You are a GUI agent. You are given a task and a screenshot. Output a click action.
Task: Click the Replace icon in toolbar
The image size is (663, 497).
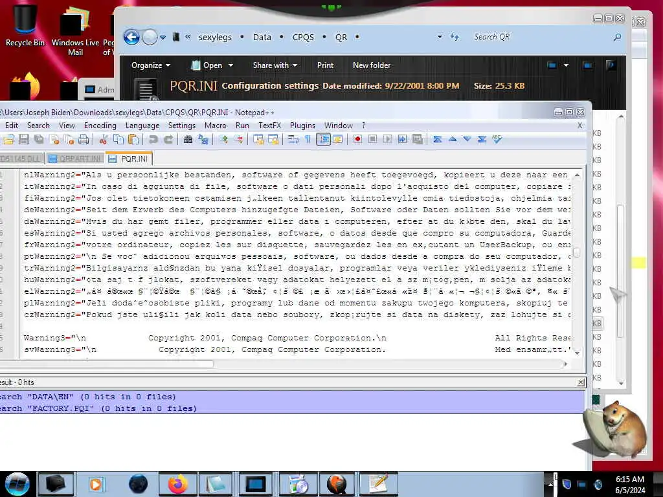(203, 139)
